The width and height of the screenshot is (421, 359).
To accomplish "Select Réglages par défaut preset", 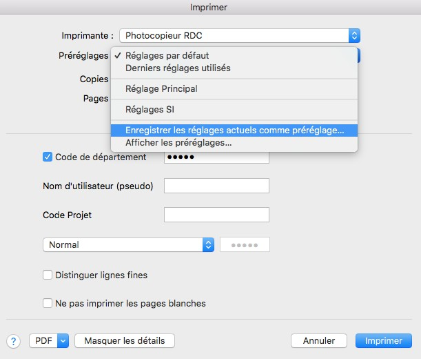I will (x=167, y=55).
